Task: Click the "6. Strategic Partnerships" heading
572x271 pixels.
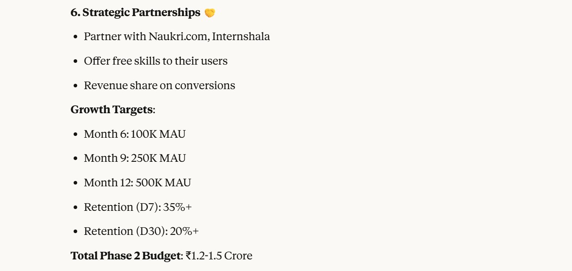Action: pos(135,13)
